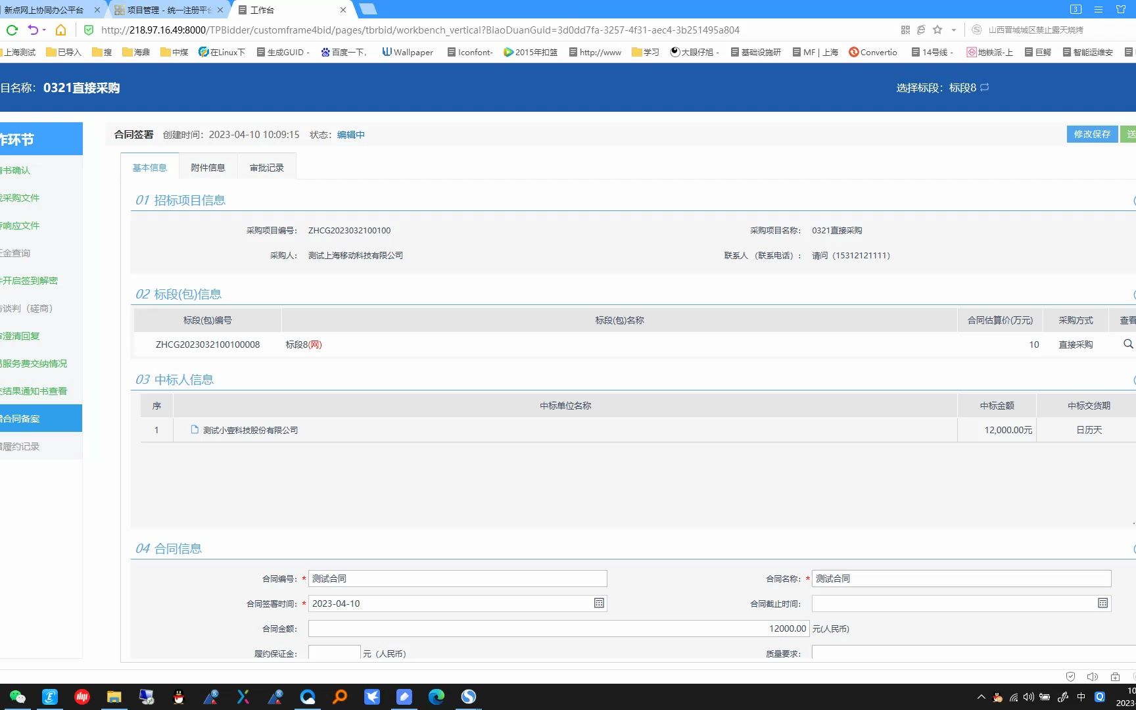The image size is (1136, 710).
Task: Open WeChat from the taskbar
Action: point(18,697)
